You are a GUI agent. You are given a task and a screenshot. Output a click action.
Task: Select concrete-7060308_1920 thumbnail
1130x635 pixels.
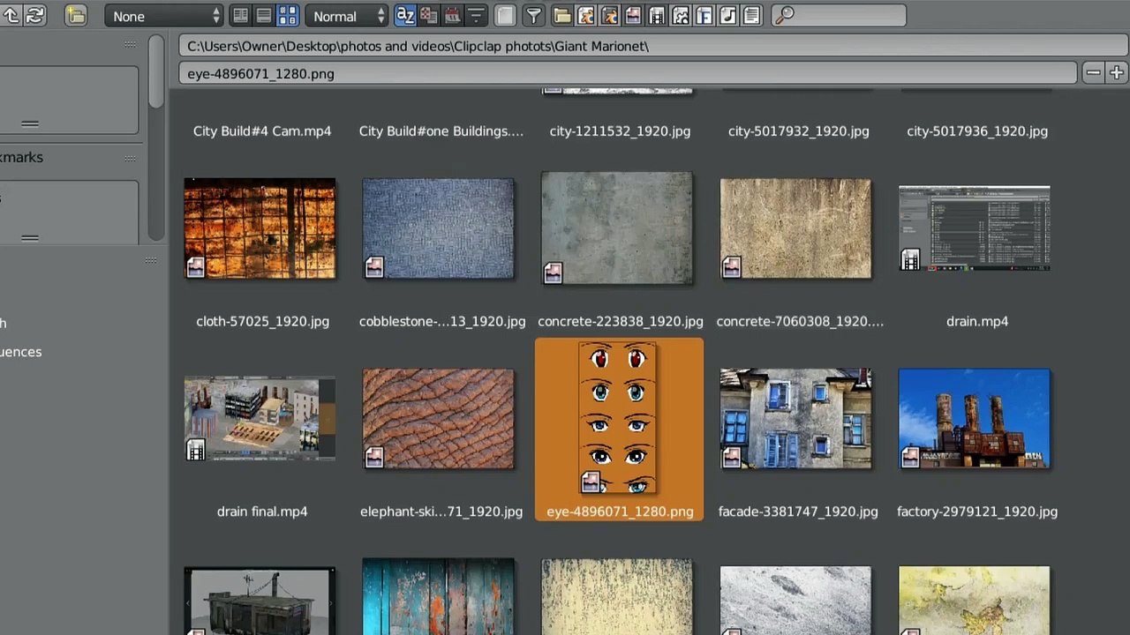pyautogui.click(x=795, y=228)
